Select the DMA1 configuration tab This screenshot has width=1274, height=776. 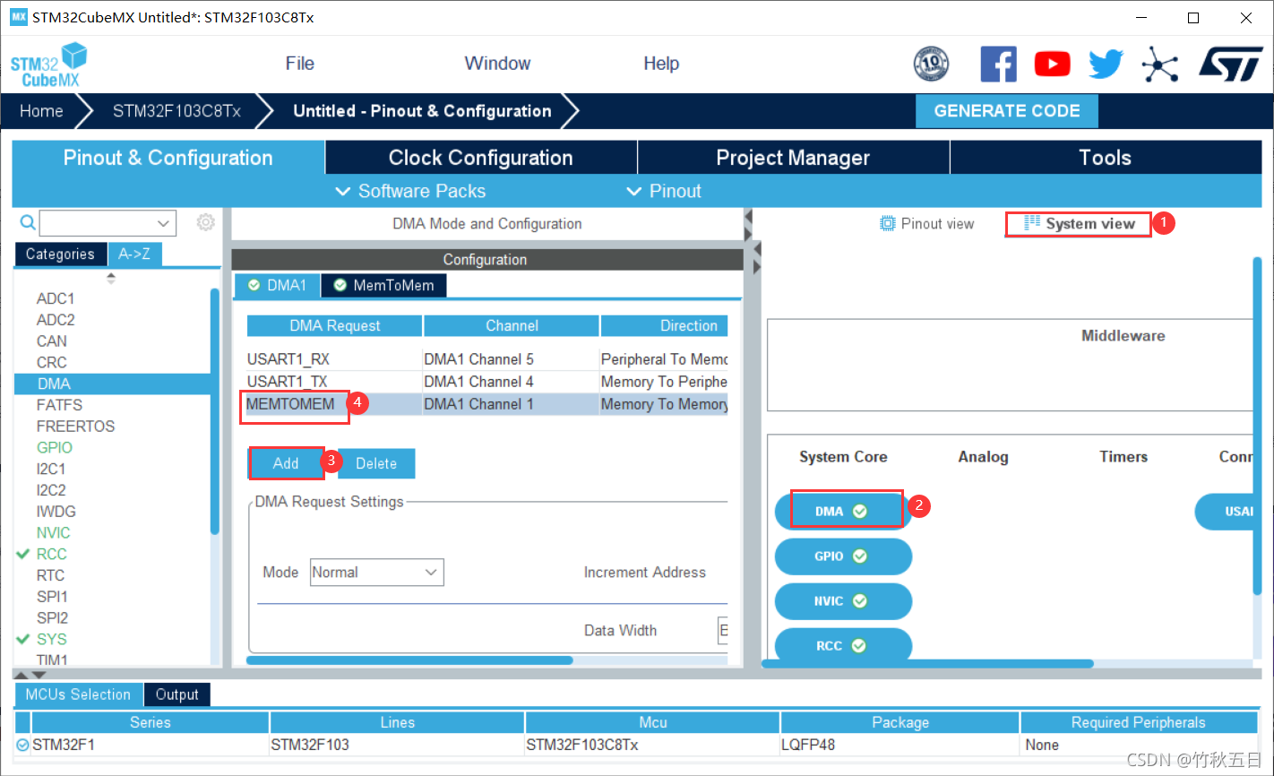pyautogui.click(x=278, y=285)
